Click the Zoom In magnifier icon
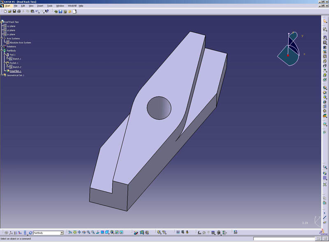 coord(88,233)
